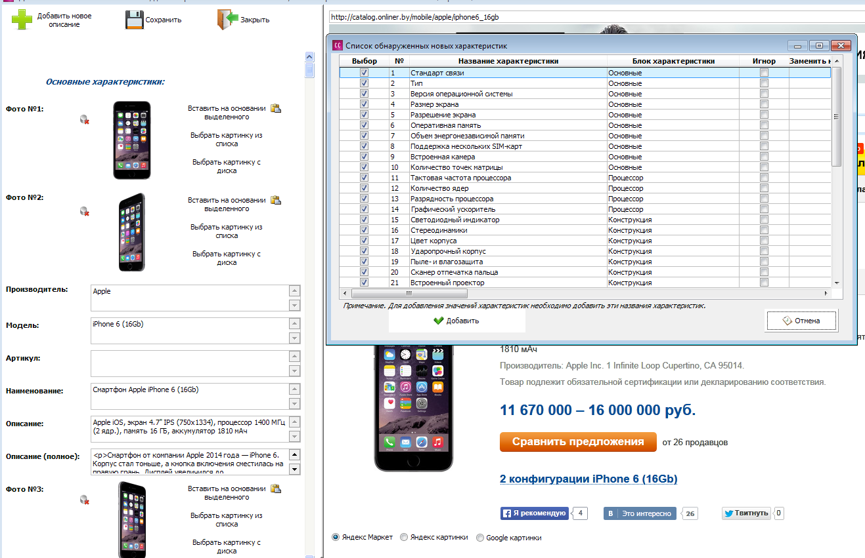Uncheck selection for Стандарт связи row

pyautogui.click(x=364, y=73)
